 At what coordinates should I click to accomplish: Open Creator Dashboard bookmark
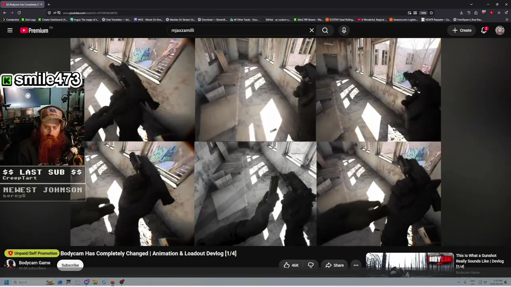click(x=53, y=20)
